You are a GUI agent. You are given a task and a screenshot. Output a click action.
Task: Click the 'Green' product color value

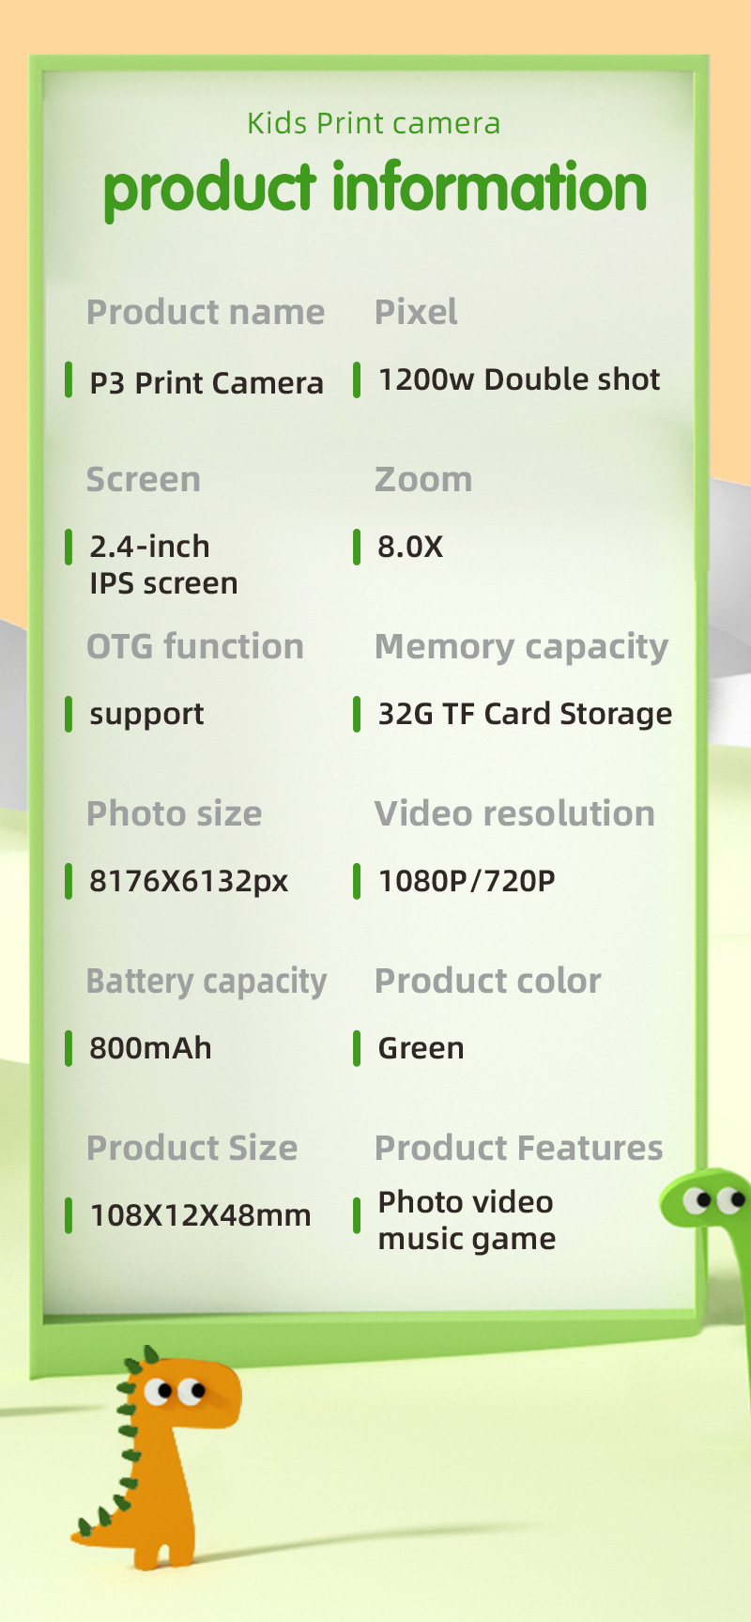(x=421, y=1048)
